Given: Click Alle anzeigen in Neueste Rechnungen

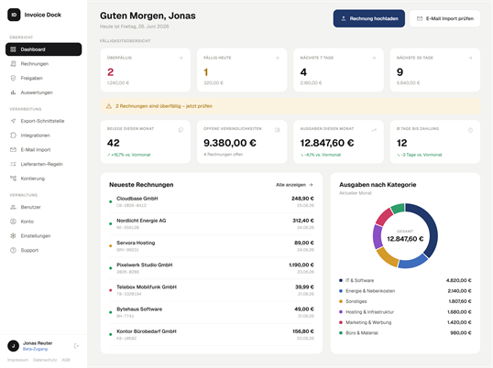Looking at the screenshot, I should click(x=294, y=185).
